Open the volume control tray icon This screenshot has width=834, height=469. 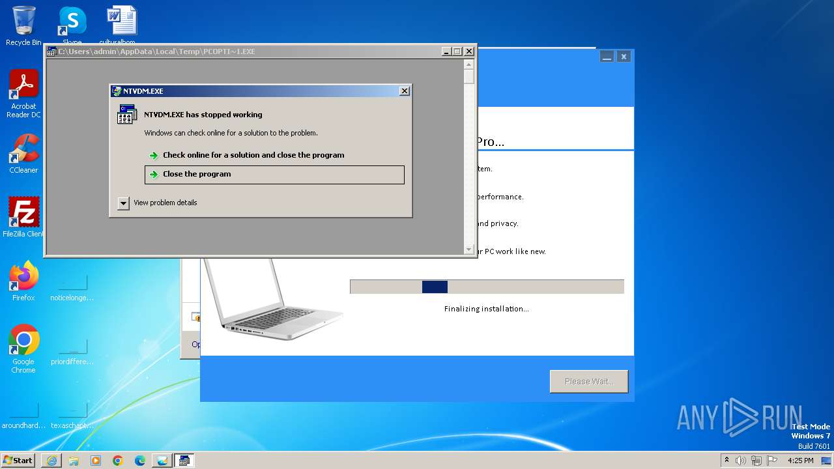pos(741,461)
